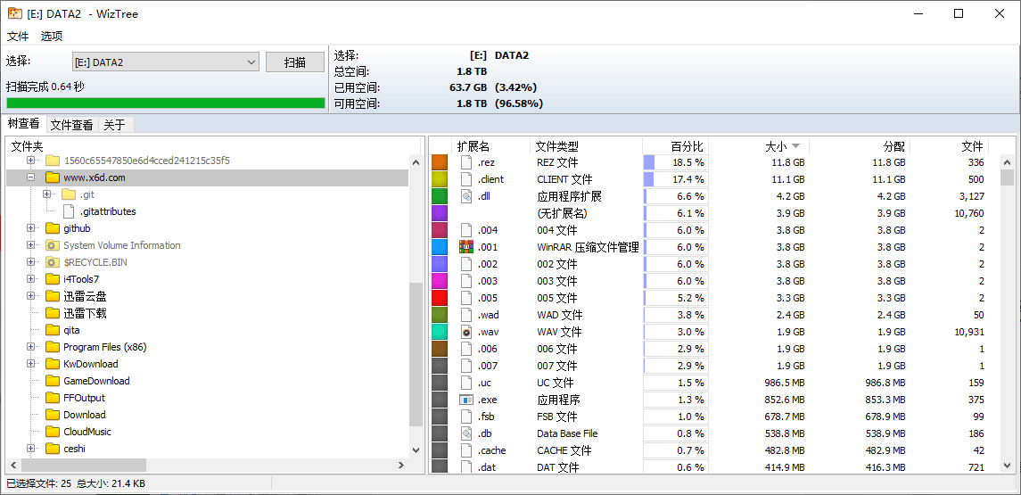
Task: Select the 迅雷下载 folder in tree
Action: click(85, 313)
